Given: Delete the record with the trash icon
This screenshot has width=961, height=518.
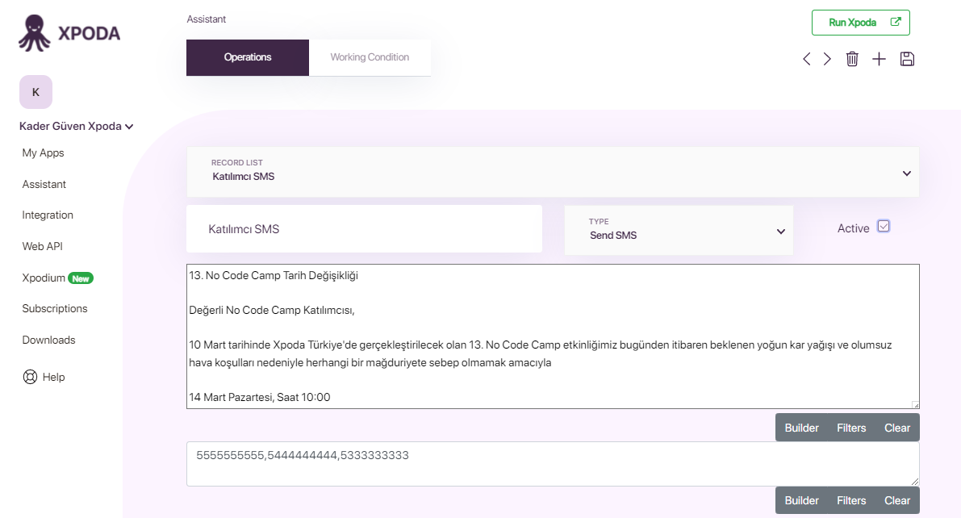Looking at the screenshot, I should pos(852,59).
